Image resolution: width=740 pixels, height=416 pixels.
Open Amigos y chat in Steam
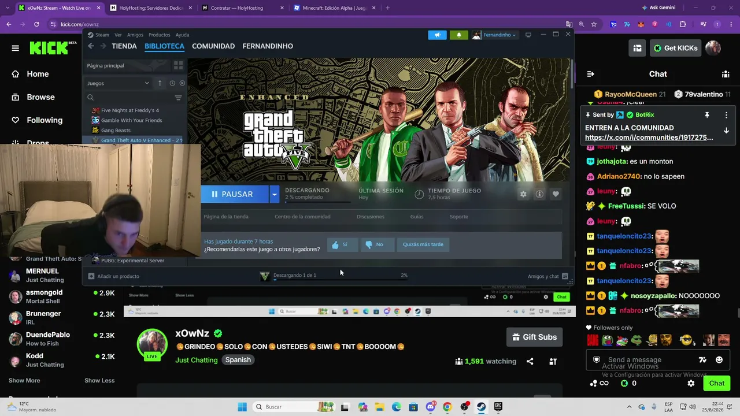[547, 276]
